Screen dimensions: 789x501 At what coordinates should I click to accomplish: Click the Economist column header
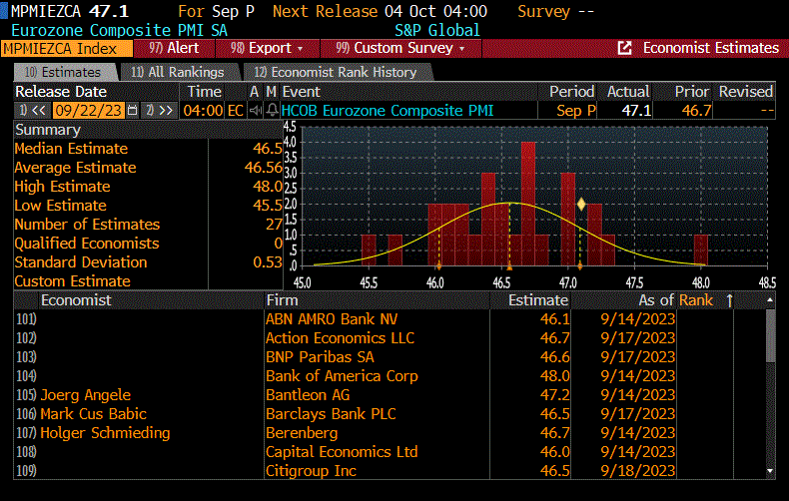76,300
